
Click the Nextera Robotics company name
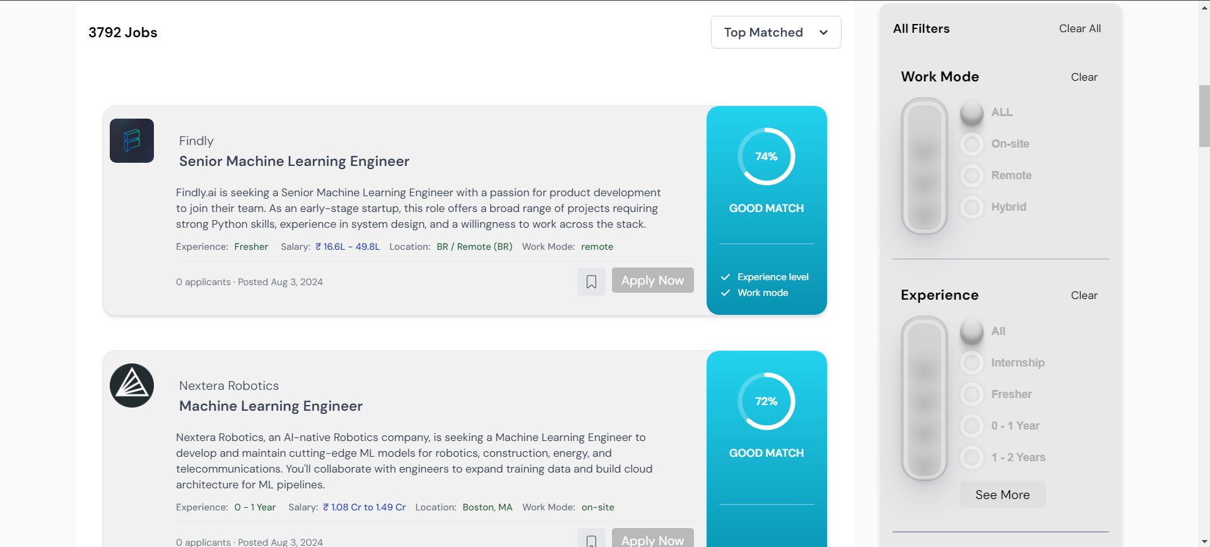[x=228, y=385]
